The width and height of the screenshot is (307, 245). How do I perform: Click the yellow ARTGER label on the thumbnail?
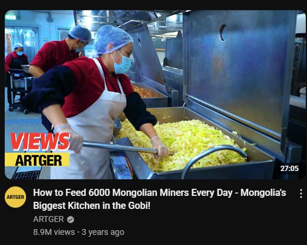(x=37, y=160)
